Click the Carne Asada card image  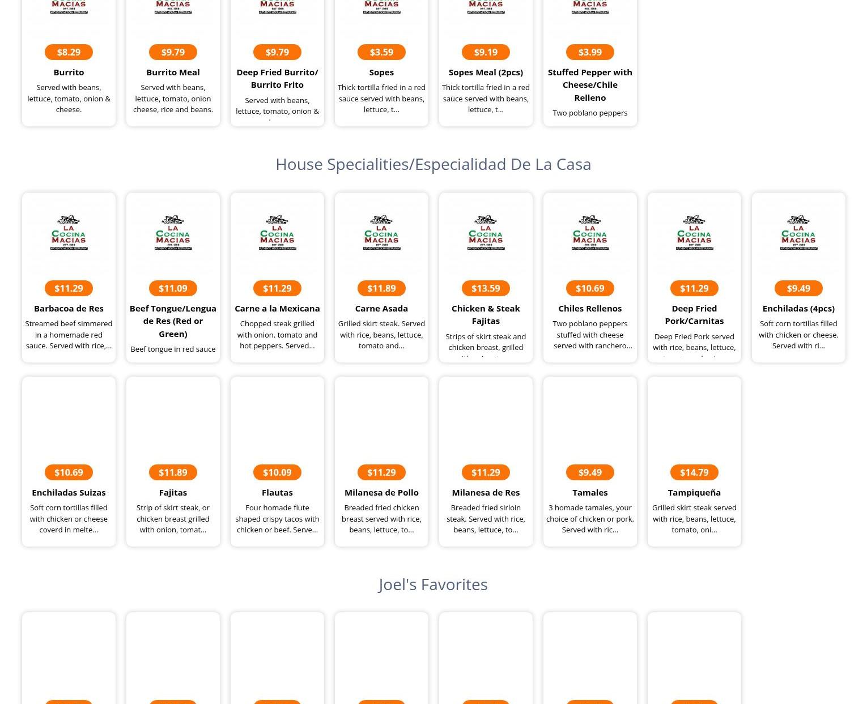[381, 233]
